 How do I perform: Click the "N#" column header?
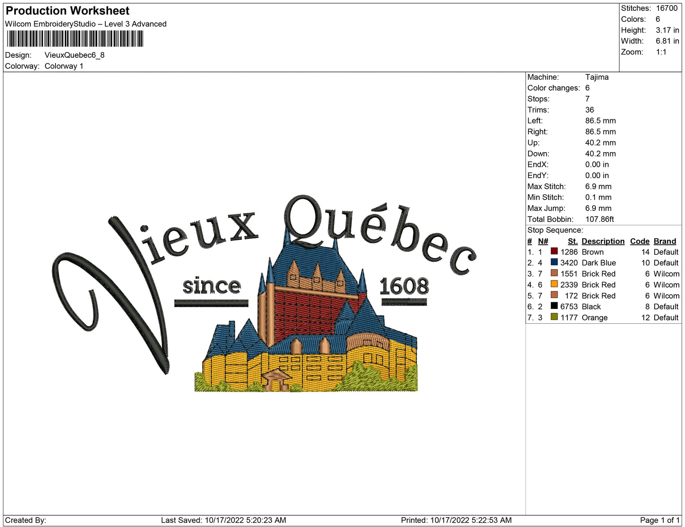543,241
